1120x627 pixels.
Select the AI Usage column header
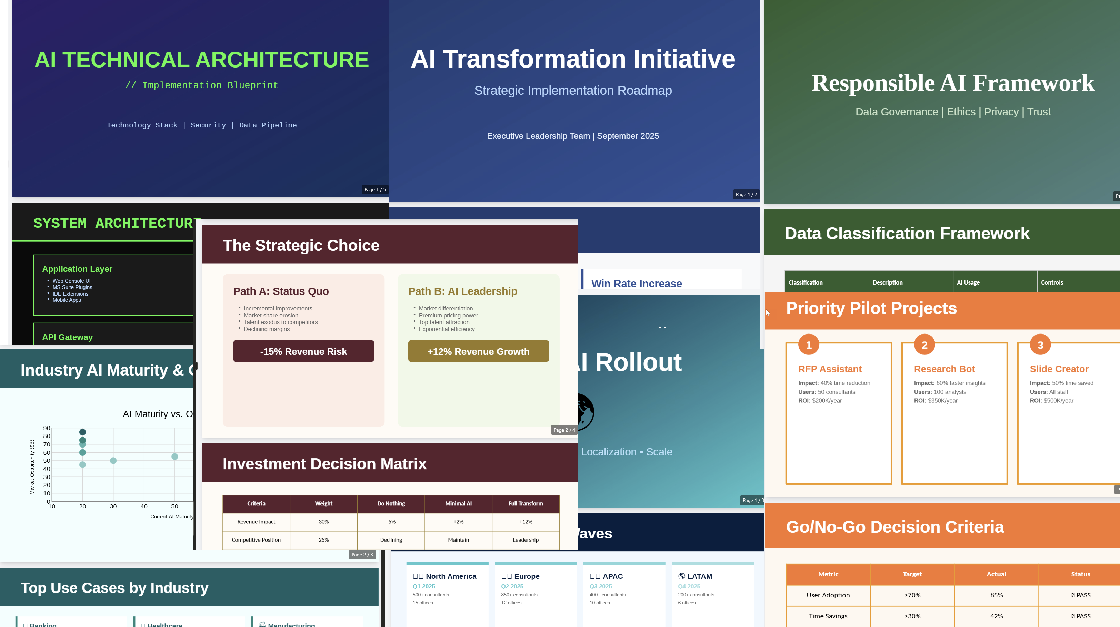pyautogui.click(x=968, y=282)
